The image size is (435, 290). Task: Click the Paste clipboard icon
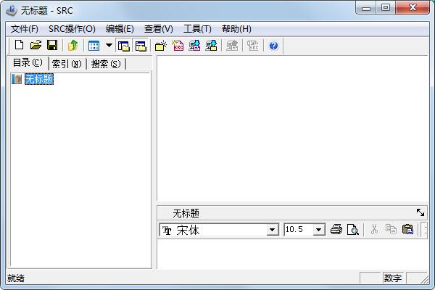click(407, 230)
